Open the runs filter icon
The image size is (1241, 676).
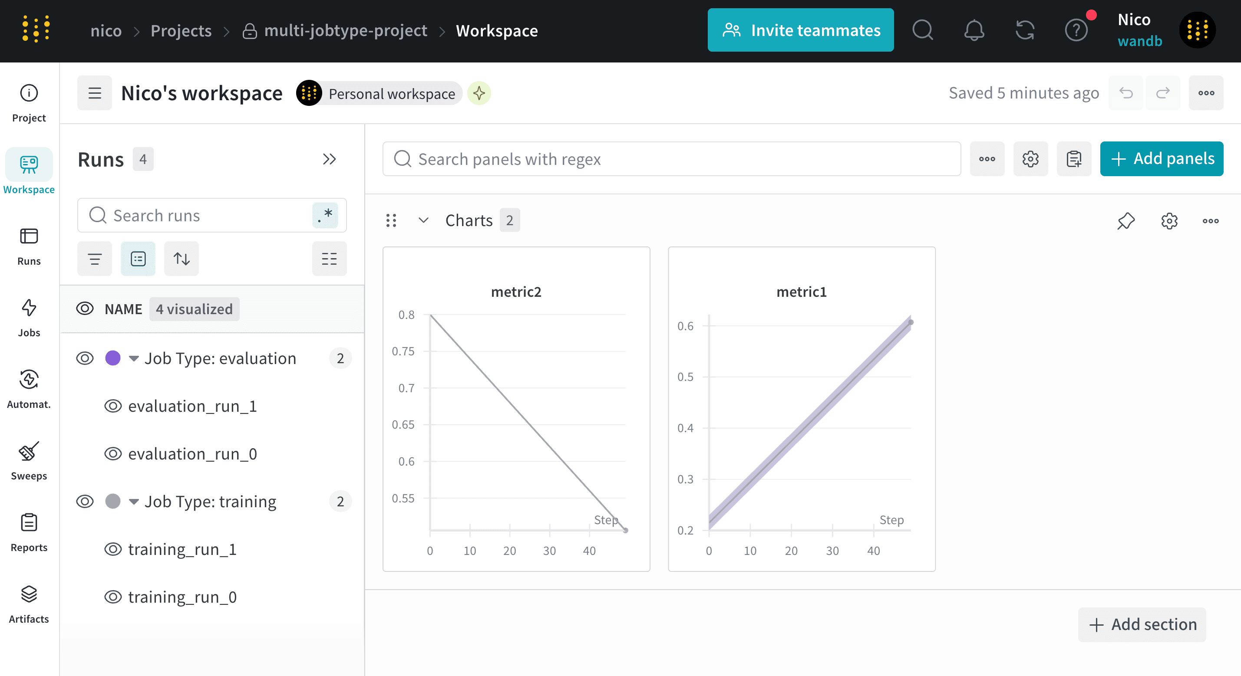tap(94, 259)
